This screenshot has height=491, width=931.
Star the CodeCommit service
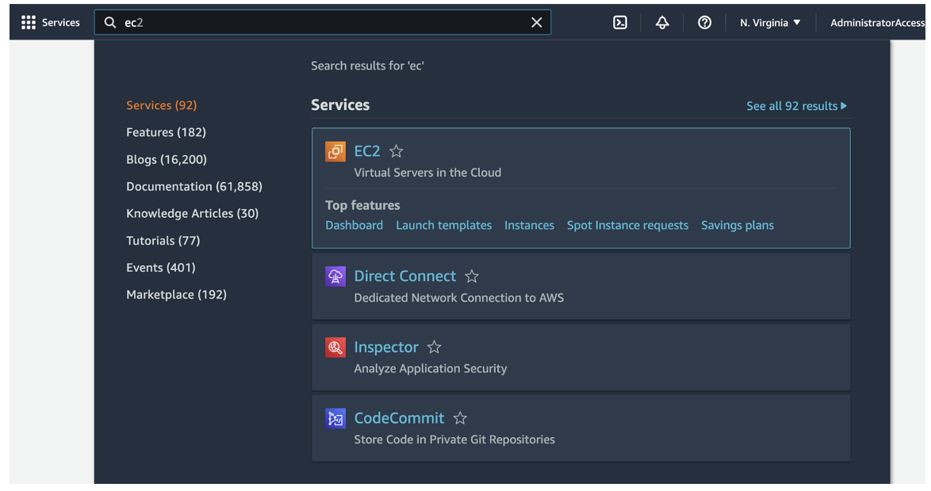(460, 419)
